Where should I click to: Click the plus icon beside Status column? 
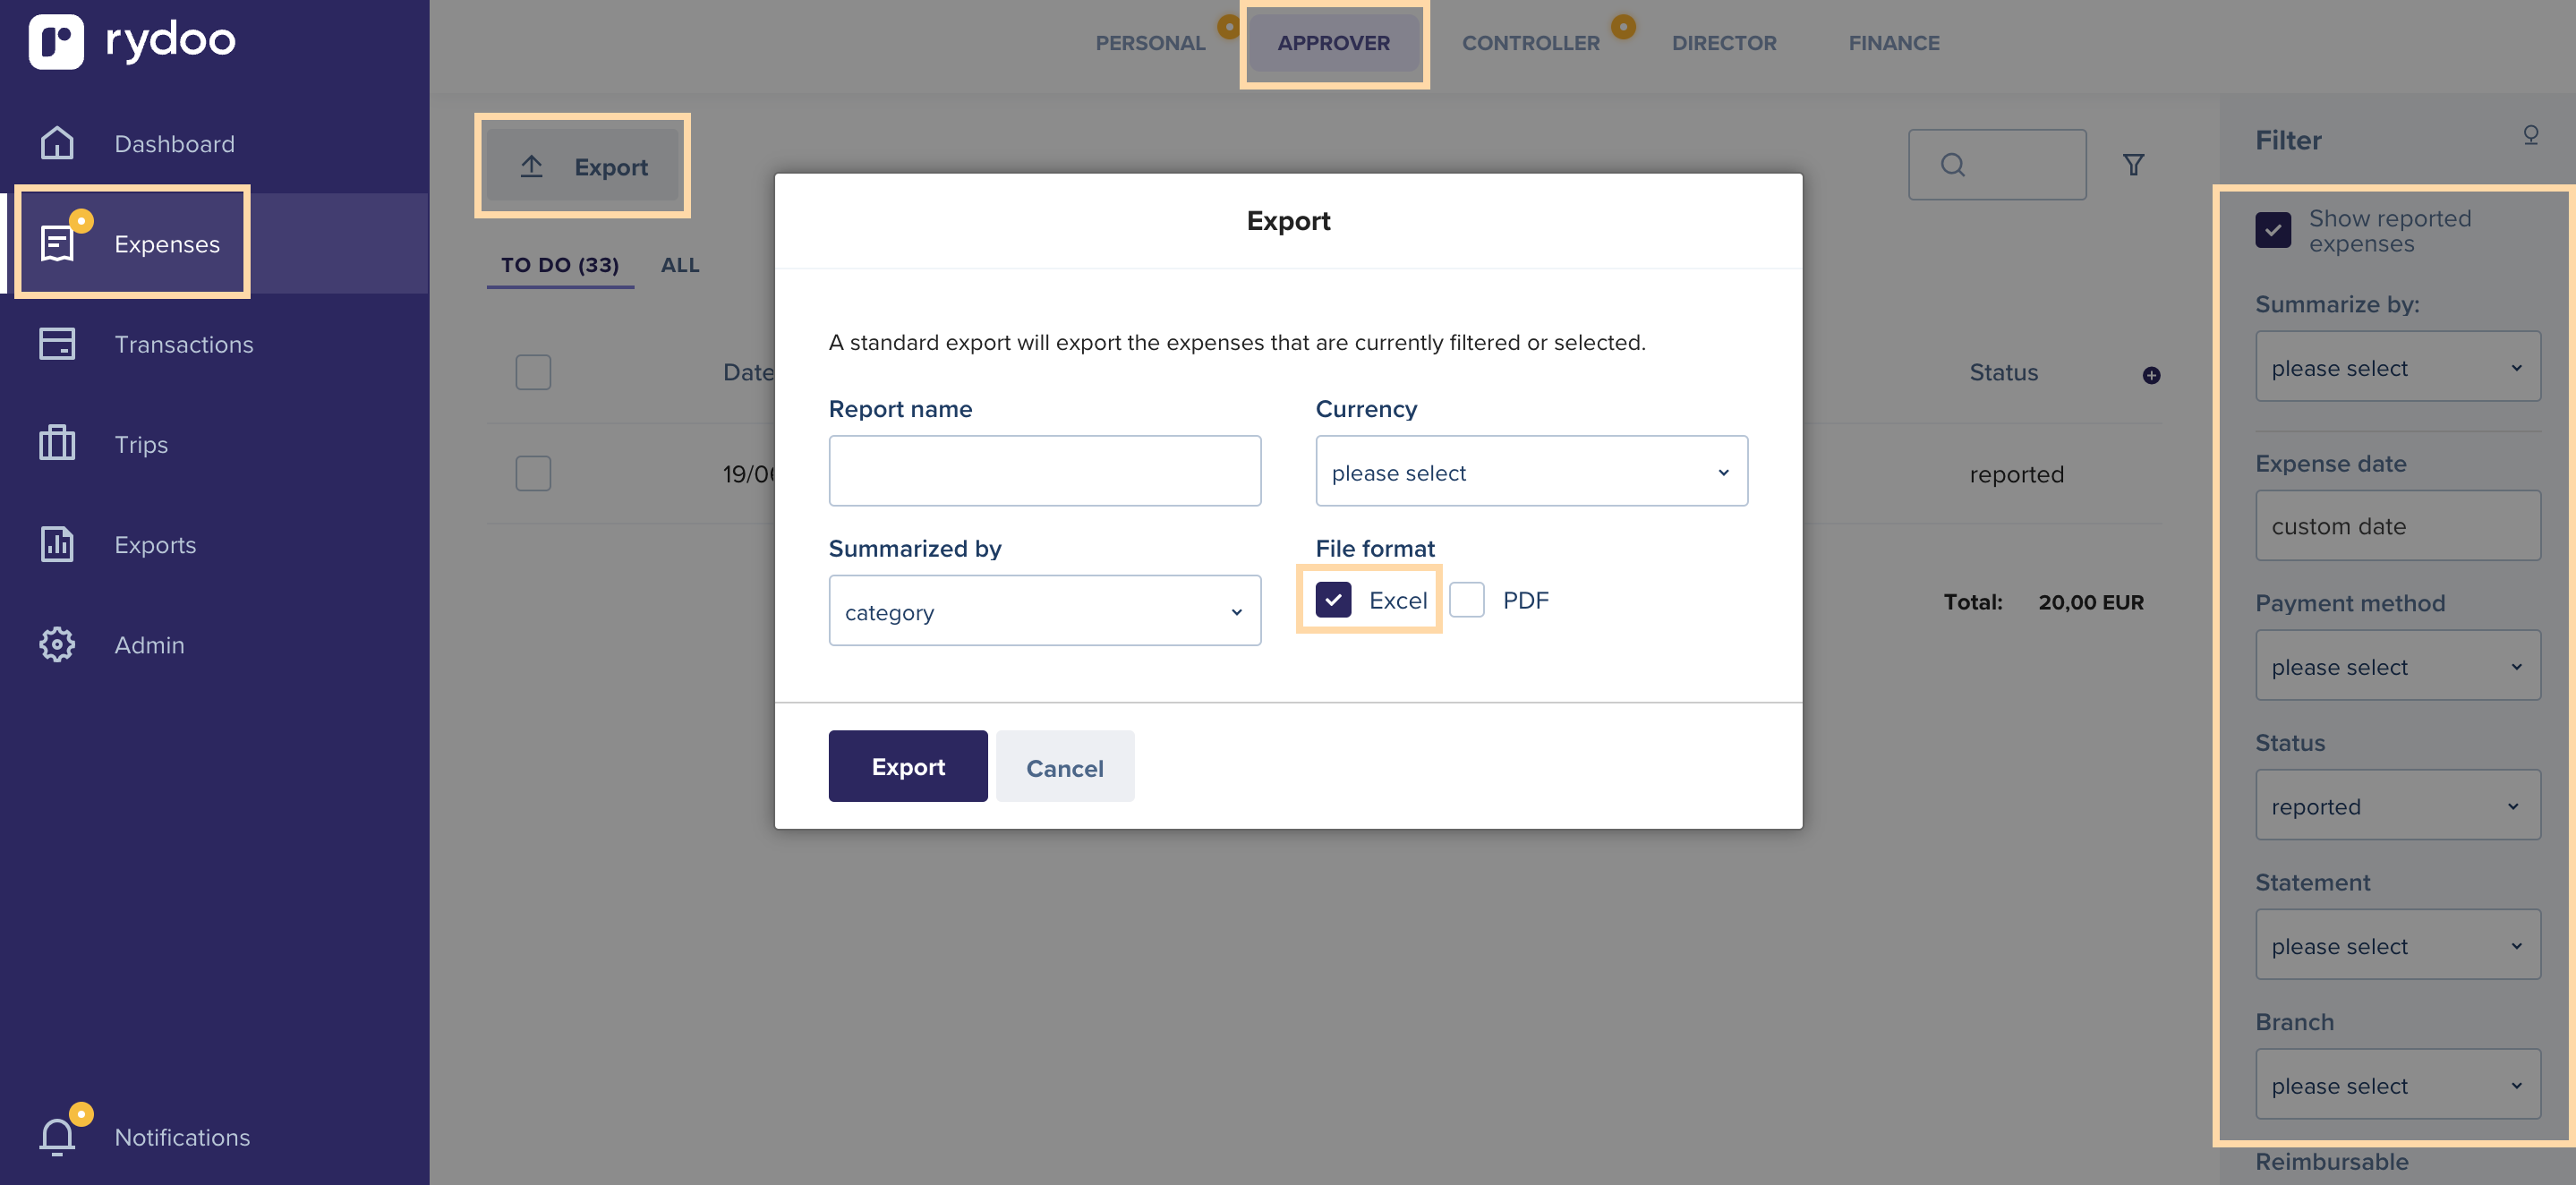pyautogui.click(x=2151, y=375)
